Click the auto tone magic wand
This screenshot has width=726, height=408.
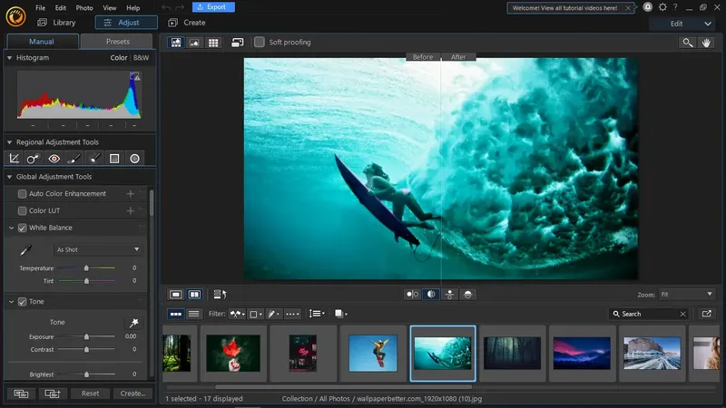tap(133, 322)
